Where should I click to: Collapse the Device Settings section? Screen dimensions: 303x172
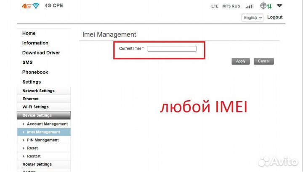pyautogui.click(x=37, y=115)
